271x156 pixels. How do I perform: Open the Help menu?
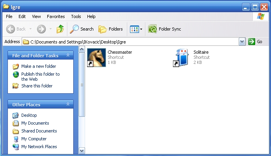(91, 16)
